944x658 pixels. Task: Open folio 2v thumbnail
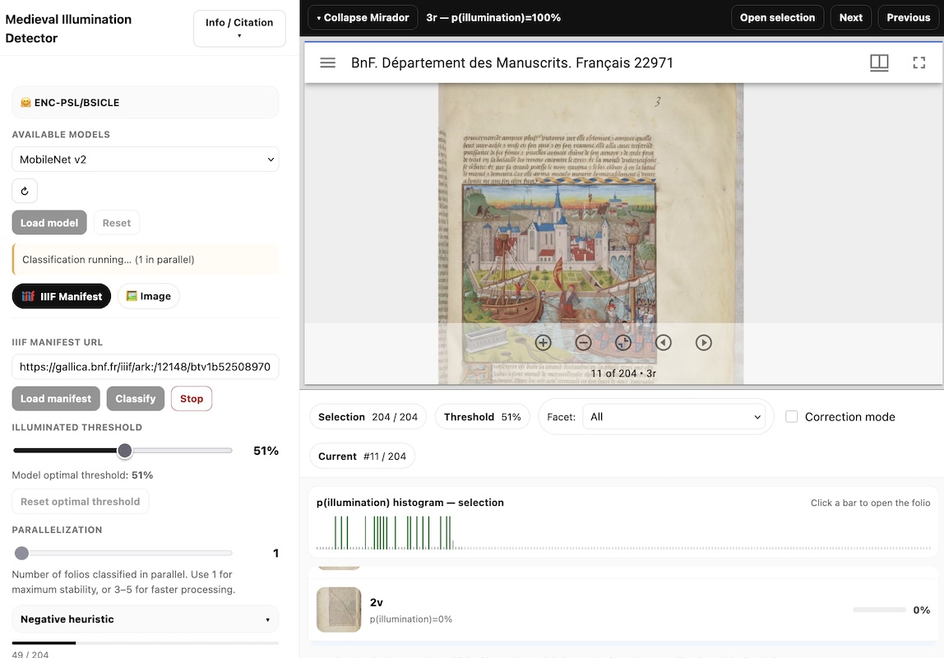(339, 609)
